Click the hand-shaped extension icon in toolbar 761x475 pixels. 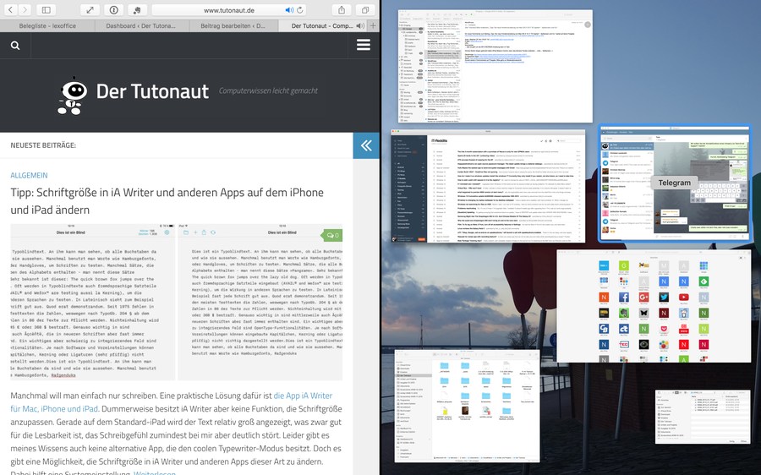pos(137,9)
